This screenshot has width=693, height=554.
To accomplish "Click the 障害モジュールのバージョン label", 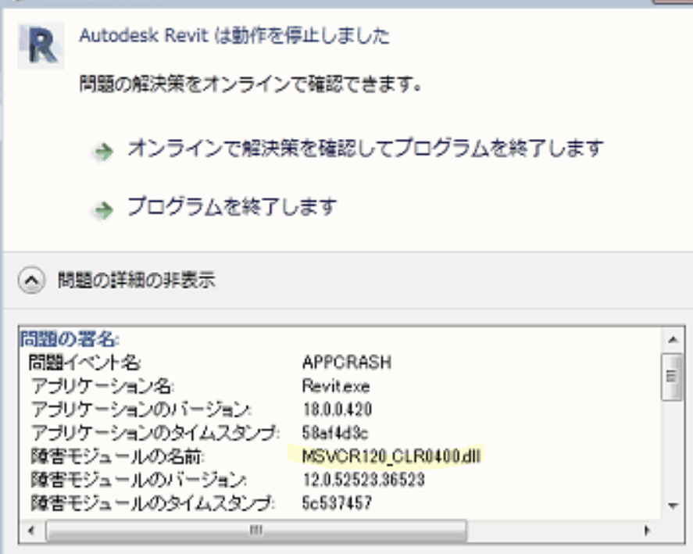I will (139, 480).
